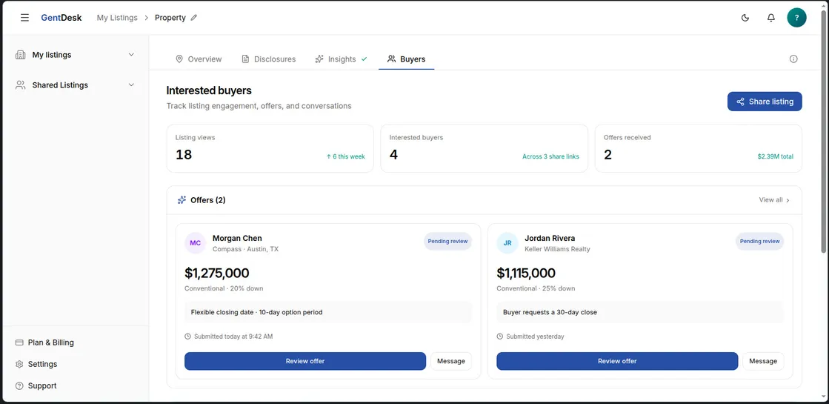Click clock icon beside 'Submitted yesterday'
829x404 pixels.
coord(499,337)
